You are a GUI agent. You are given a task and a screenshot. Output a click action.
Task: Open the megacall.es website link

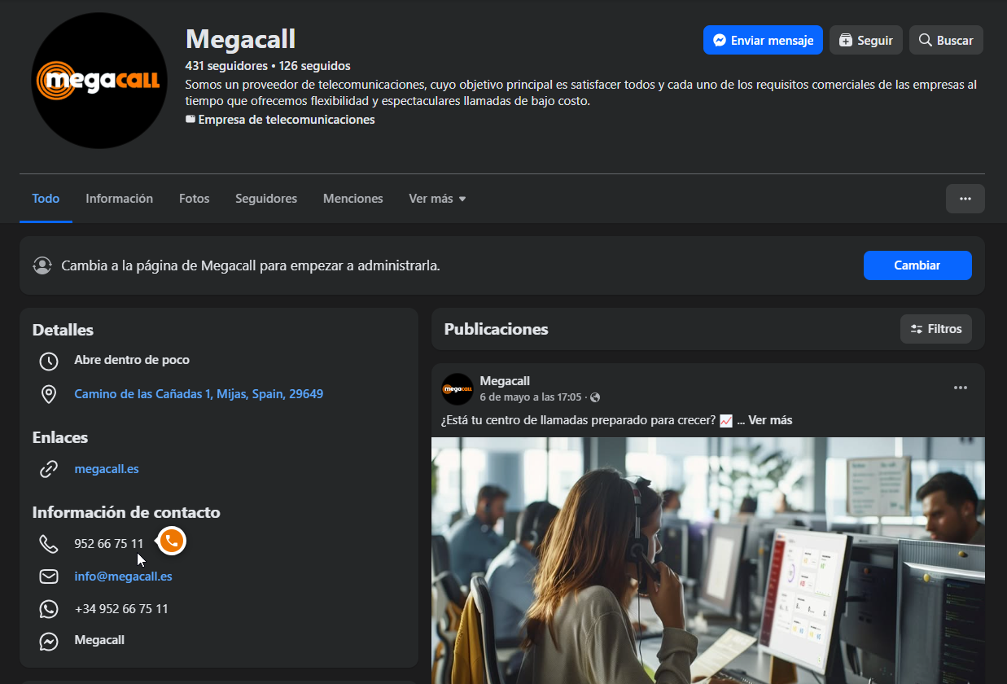107,469
